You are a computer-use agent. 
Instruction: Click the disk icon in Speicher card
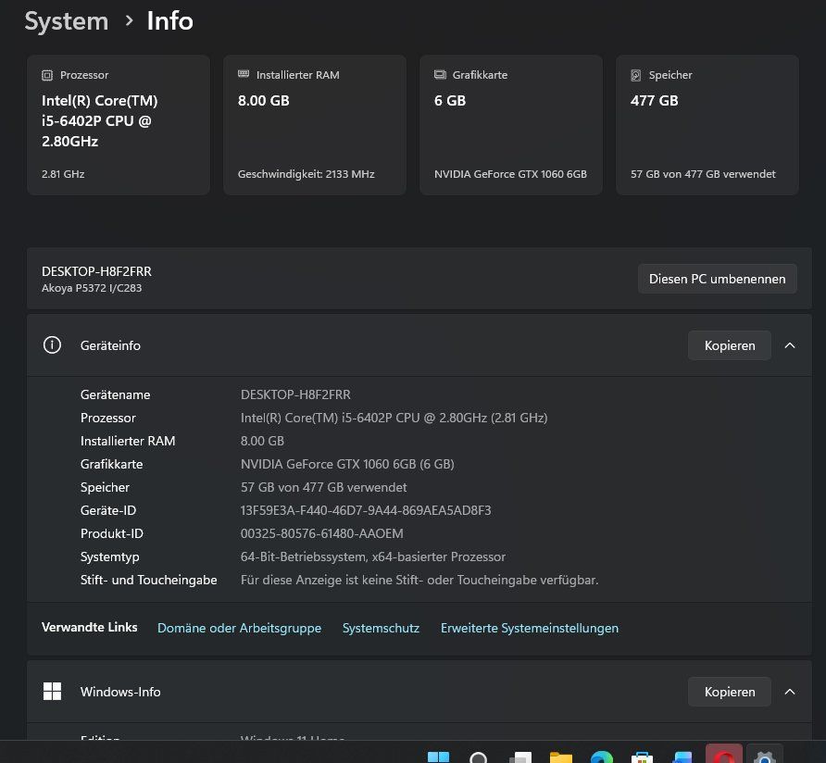pyautogui.click(x=636, y=75)
